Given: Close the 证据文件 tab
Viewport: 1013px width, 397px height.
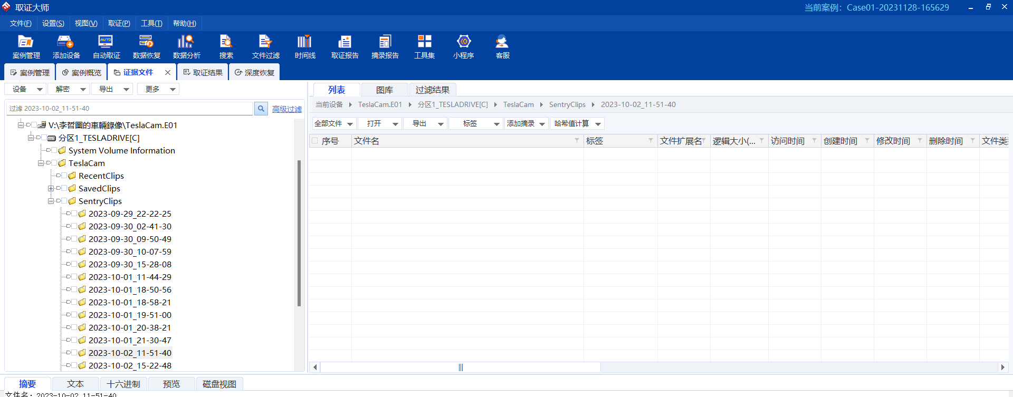Looking at the screenshot, I should [x=168, y=73].
